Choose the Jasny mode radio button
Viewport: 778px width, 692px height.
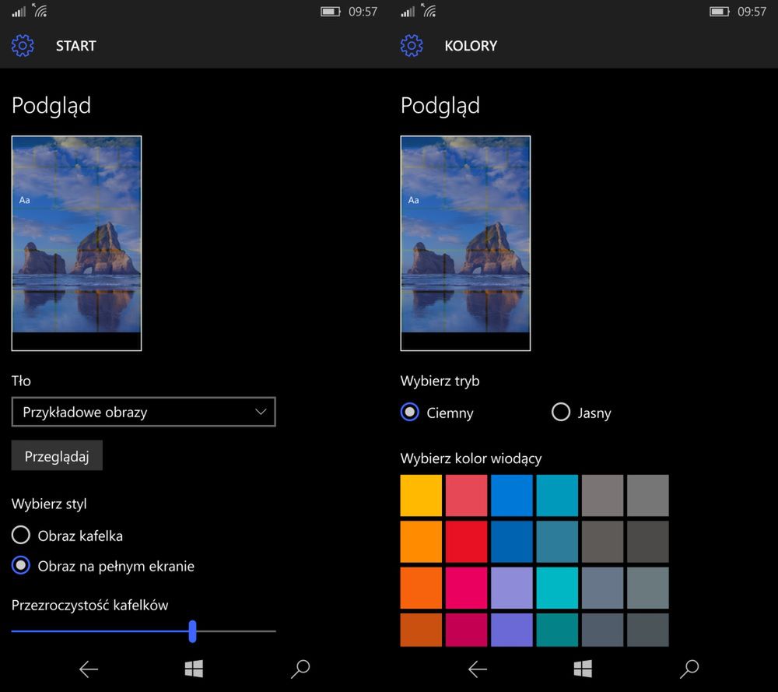coord(561,412)
